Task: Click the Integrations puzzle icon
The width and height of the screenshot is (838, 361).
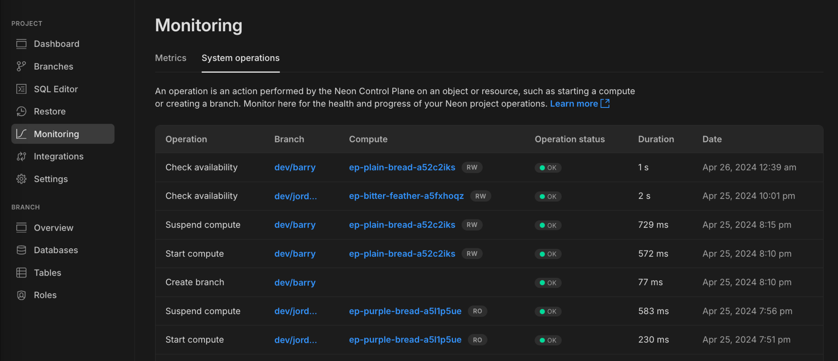Action: pos(22,157)
